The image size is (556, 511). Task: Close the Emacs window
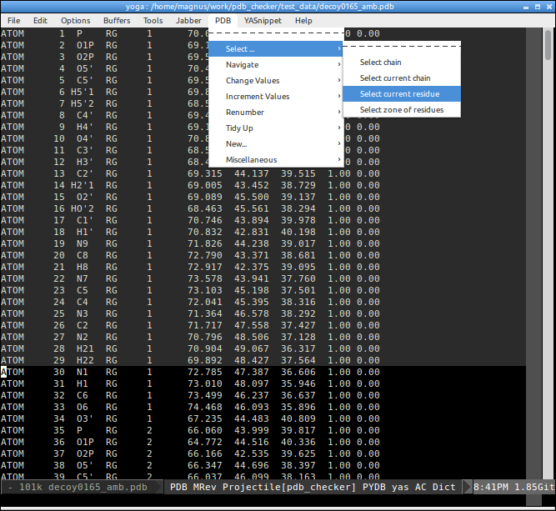(x=549, y=7)
